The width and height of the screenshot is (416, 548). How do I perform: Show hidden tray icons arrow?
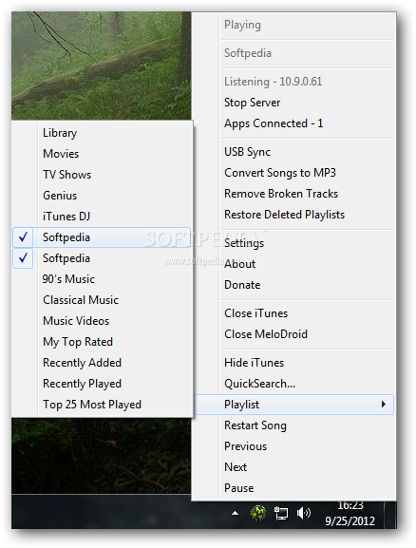click(x=236, y=513)
